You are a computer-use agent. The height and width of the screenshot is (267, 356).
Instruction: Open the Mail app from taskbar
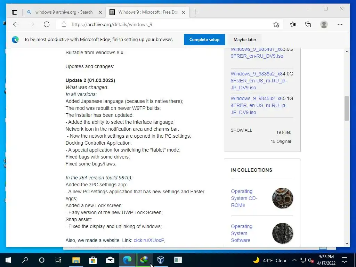pos(110,260)
